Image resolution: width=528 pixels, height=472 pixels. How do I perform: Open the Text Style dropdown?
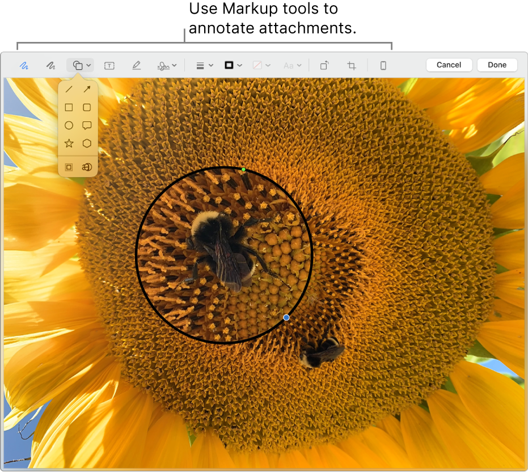tap(290, 65)
